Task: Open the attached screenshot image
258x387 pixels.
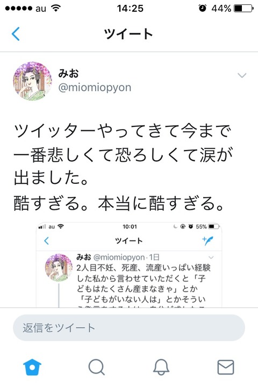Action: pyautogui.click(x=129, y=265)
